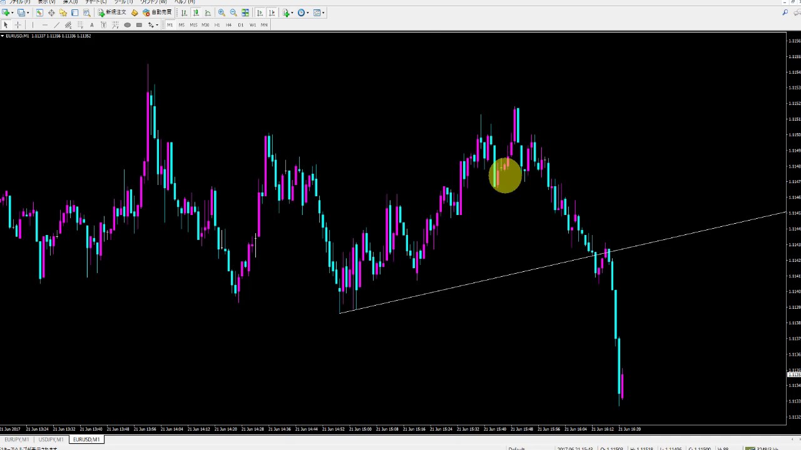801x450 pixels.
Task: Open the Profiles toolbar icon
Action: [x=21, y=12]
